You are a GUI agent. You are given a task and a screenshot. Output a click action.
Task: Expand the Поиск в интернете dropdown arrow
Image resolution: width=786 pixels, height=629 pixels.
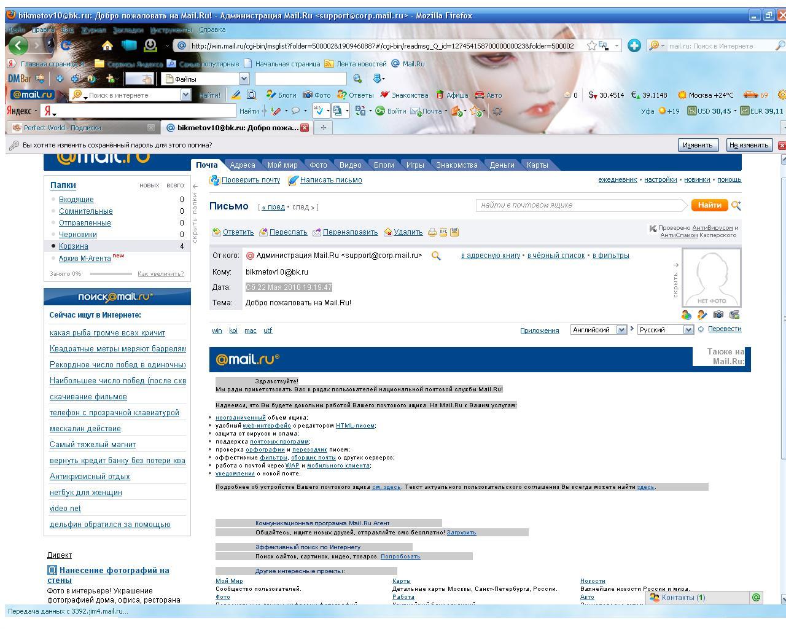coord(185,95)
